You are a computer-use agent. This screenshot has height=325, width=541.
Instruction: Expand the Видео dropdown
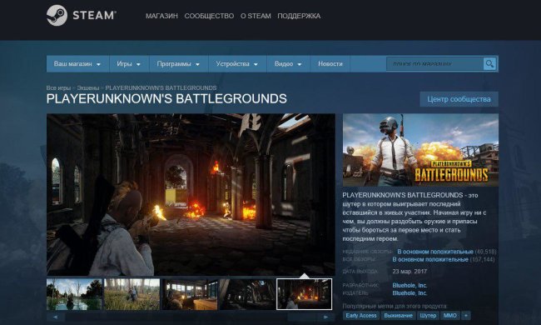[288, 64]
